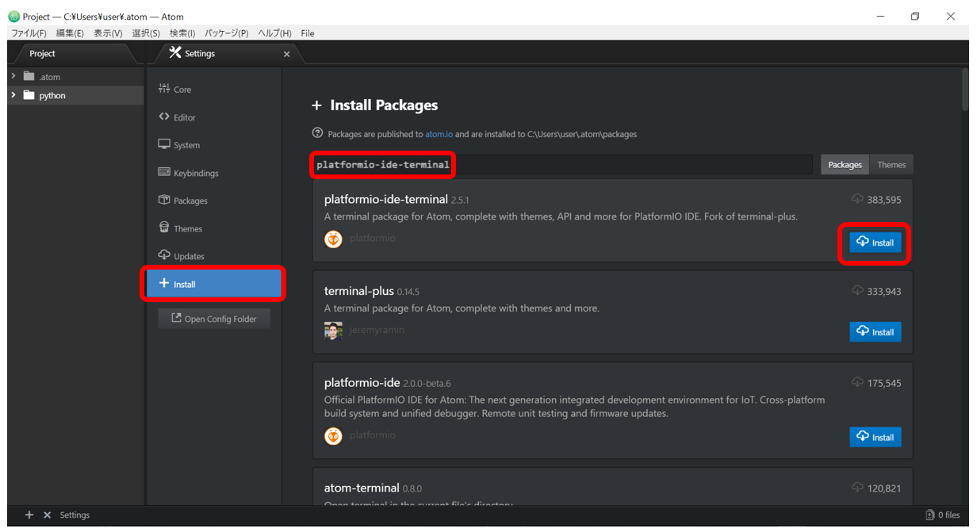Screen dimensions: 977x532
Task: Install the platformio-ide-terminal package
Action: [x=875, y=243]
